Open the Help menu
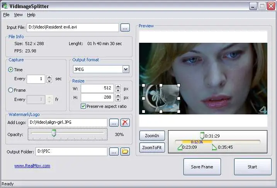The width and height of the screenshot is (277, 188). [31, 15]
